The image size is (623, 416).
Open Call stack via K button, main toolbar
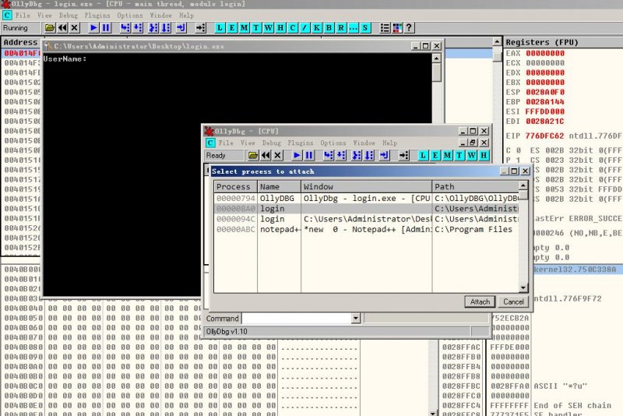(x=317, y=28)
